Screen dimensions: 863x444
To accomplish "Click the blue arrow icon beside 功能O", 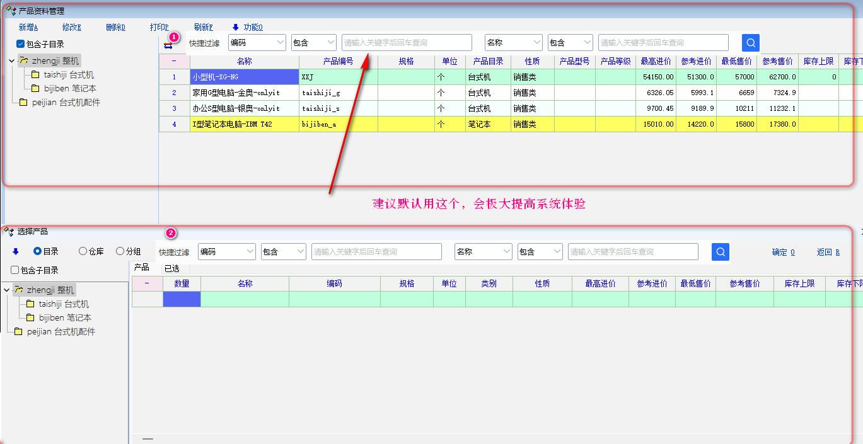I will pyautogui.click(x=236, y=27).
